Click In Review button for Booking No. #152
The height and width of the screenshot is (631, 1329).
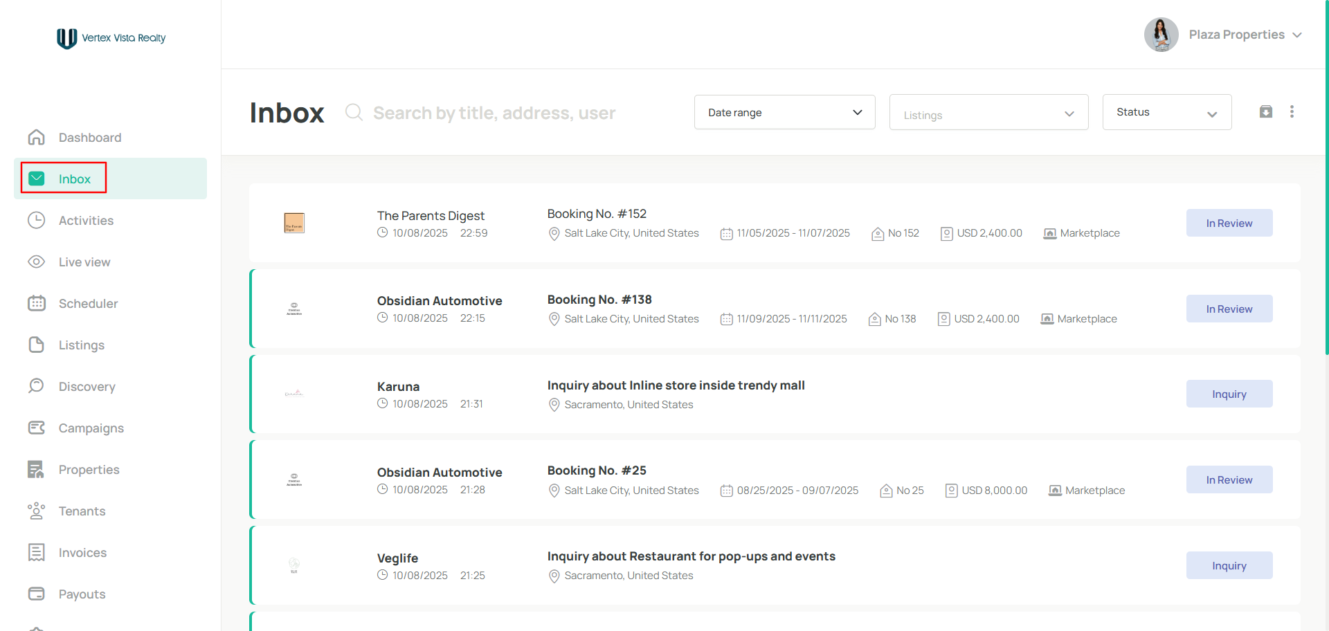(x=1229, y=223)
